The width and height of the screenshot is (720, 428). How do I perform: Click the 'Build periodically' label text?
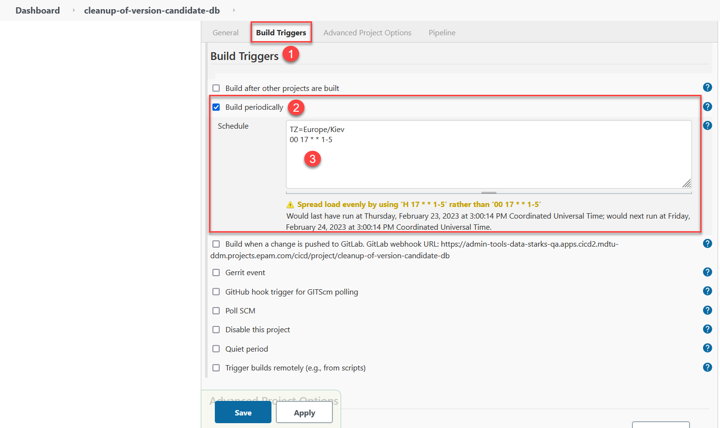254,107
